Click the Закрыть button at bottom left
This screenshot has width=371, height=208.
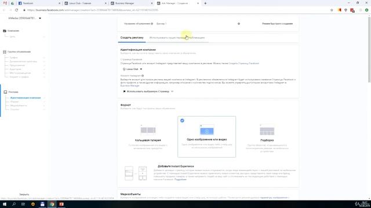(24, 195)
